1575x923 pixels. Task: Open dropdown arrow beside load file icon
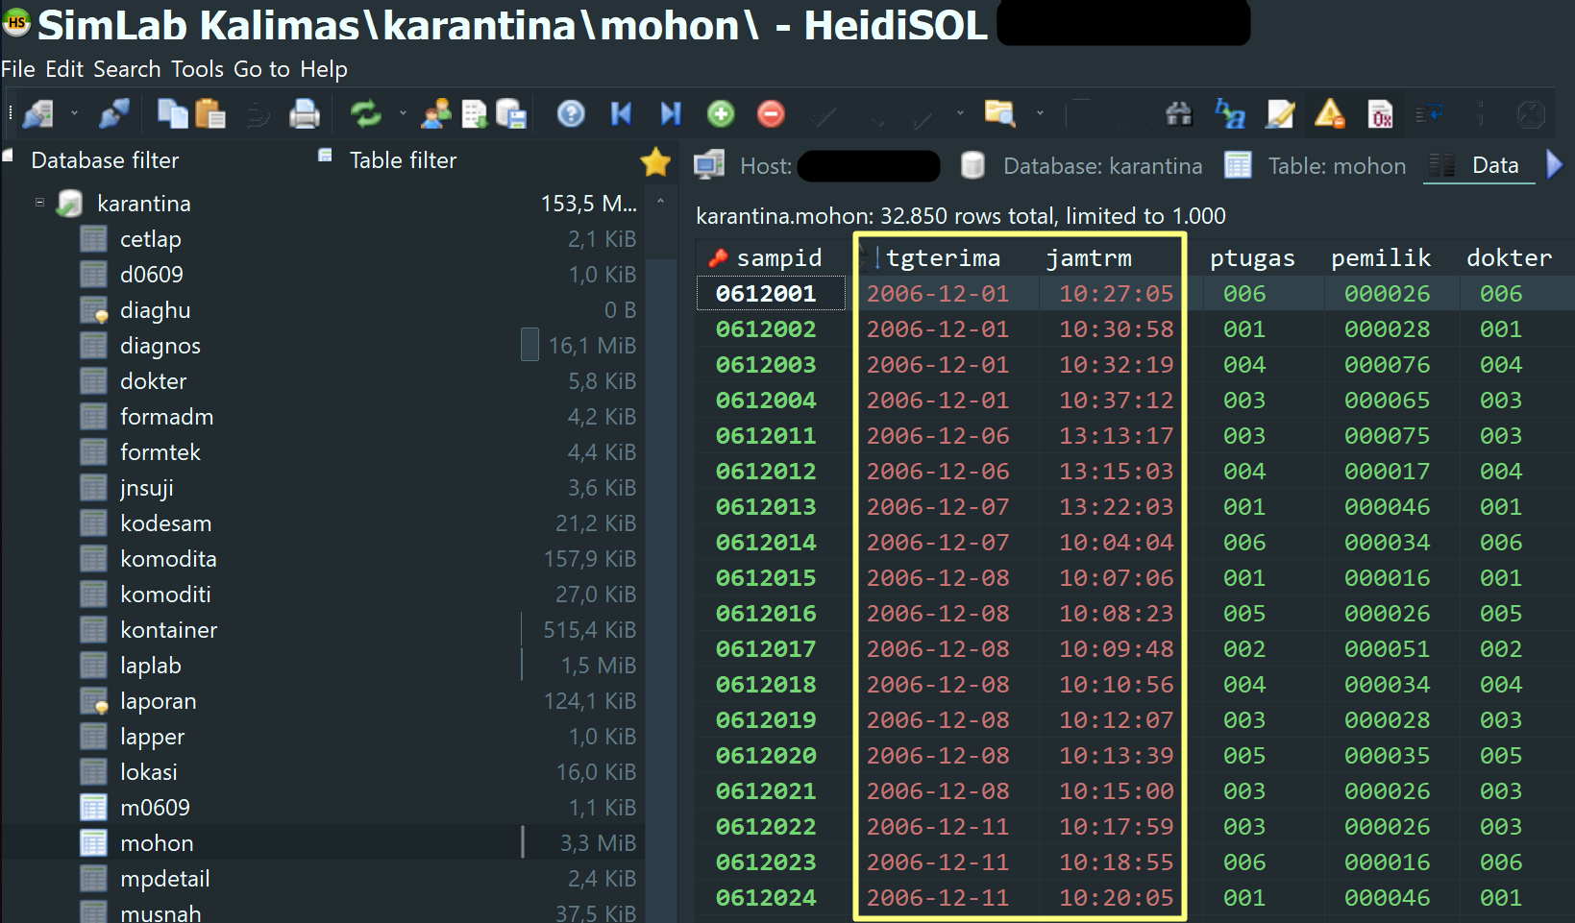pyautogui.click(x=1040, y=114)
